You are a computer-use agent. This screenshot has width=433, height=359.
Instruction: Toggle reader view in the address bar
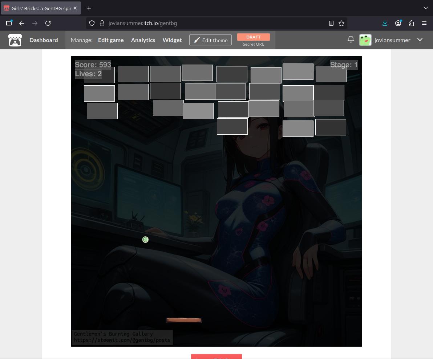point(331,23)
